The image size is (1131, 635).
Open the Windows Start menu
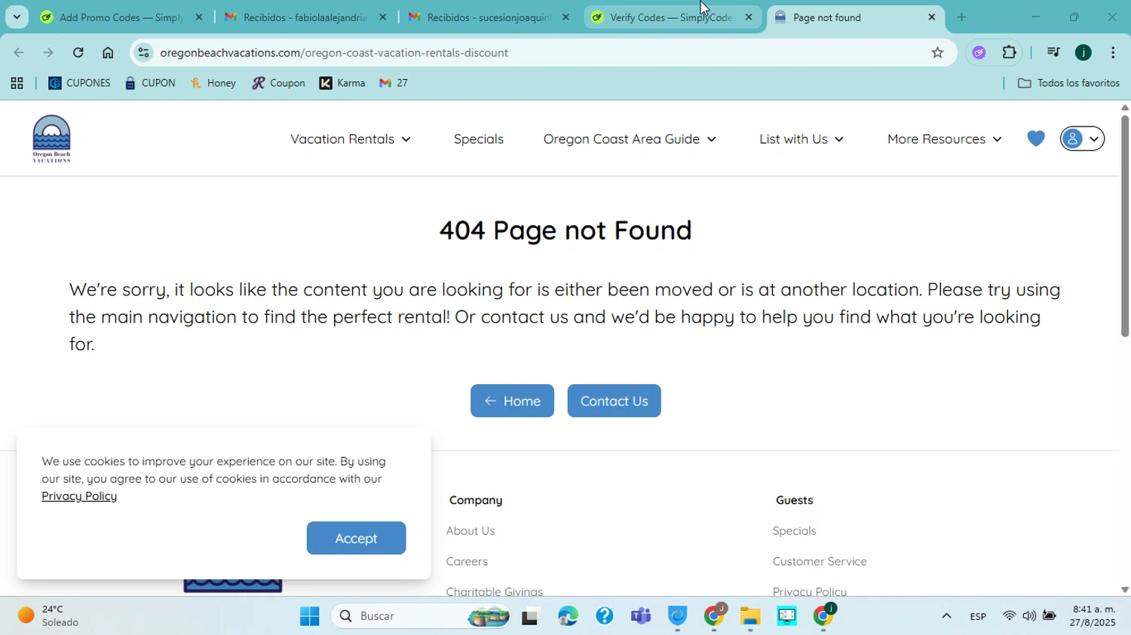(309, 616)
